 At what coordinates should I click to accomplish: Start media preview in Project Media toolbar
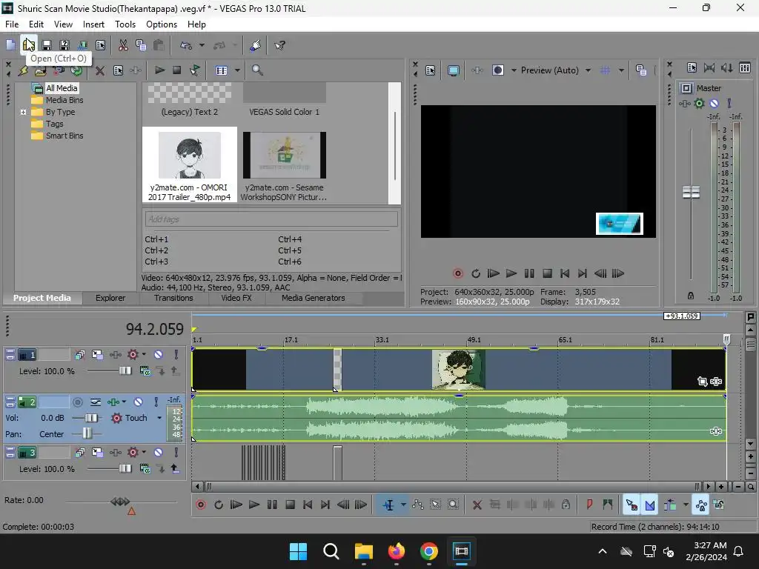[159, 70]
